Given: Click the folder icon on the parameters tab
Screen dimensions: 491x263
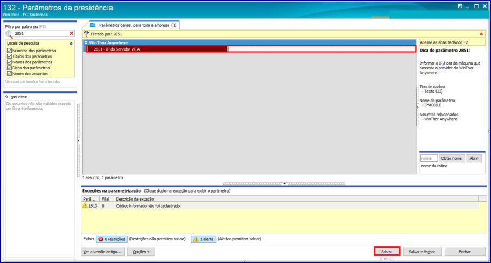Looking at the screenshot, I should pyautogui.click(x=93, y=25).
